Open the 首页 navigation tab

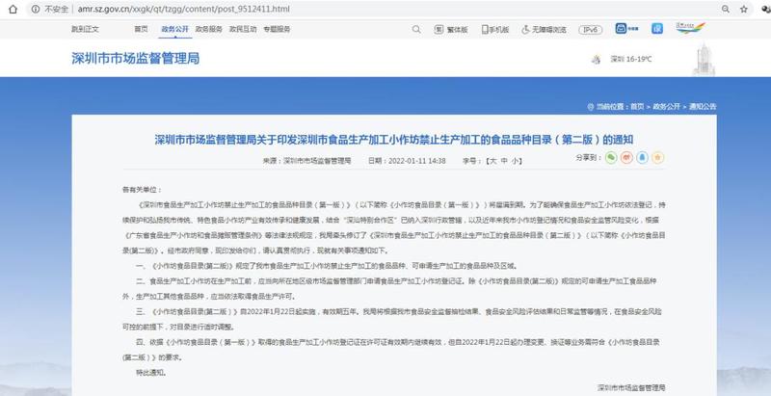tap(142, 30)
